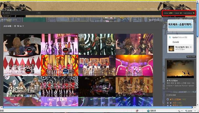
Task: Click the folder icon beside 동영상/Music
Action: pyautogui.click(x=150, y=20)
